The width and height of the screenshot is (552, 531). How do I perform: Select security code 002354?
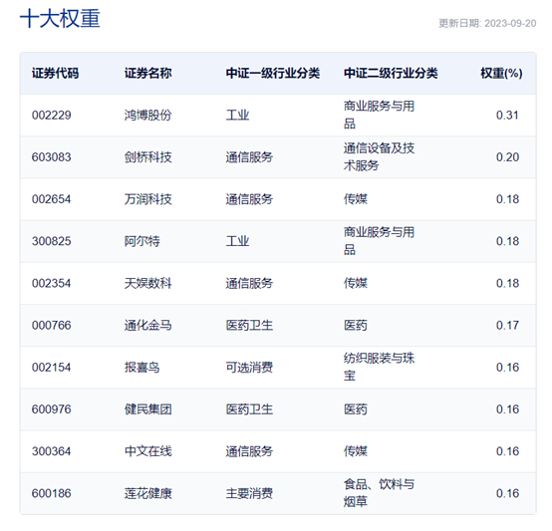pos(52,283)
